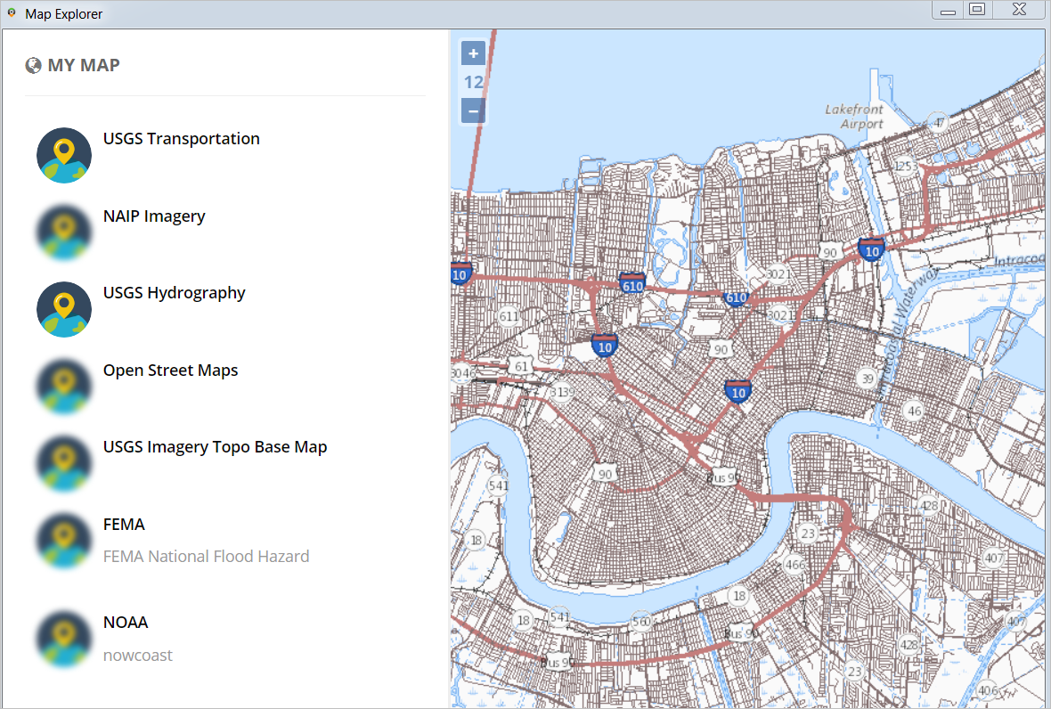
Task: Select the USGS Imagery Topo Base Map label
Action: (x=216, y=447)
